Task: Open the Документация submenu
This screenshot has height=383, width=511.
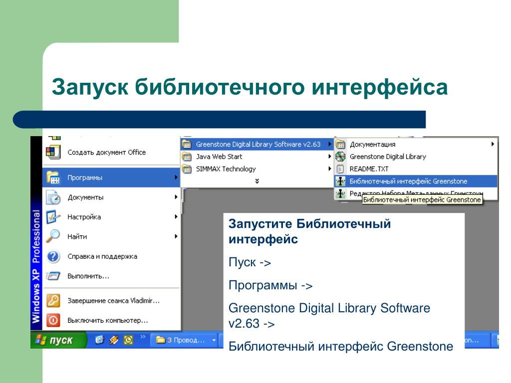Action: tap(416, 144)
